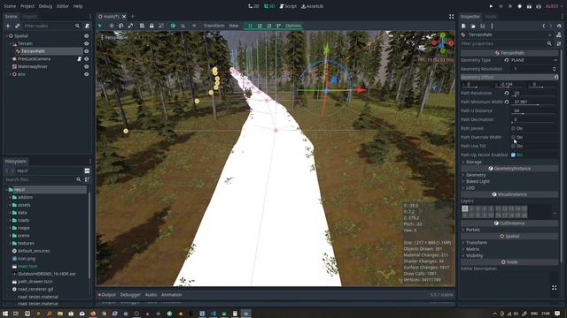The width and height of the screenshot is (567, 318).
Task: Click the load resource folder icon in Inspector
Action: click(x=473, y=26)
